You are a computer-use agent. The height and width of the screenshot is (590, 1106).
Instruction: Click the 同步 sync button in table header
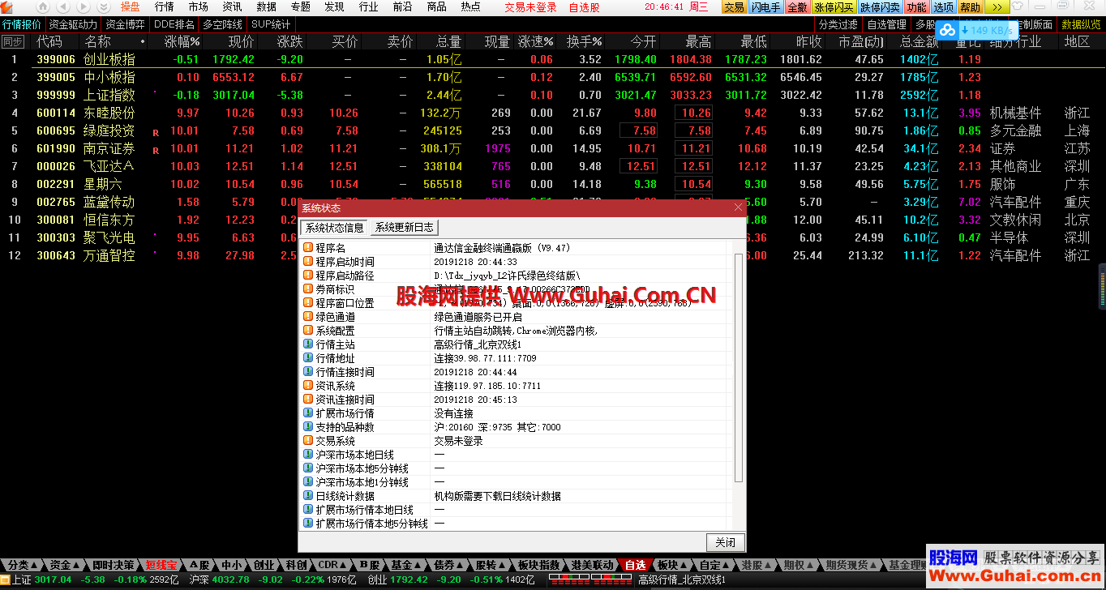tap(12, 41)
